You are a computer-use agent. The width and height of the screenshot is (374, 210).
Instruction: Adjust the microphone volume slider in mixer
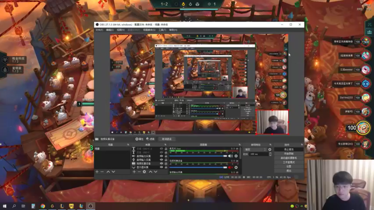(198, 156)
